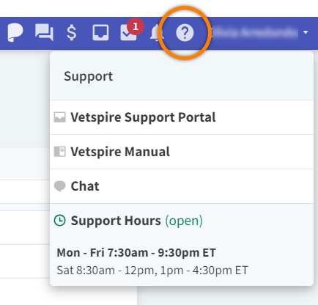Open the chat conversations icon
The height and width of the screenshot is (305, 318).
pos(44,32)
